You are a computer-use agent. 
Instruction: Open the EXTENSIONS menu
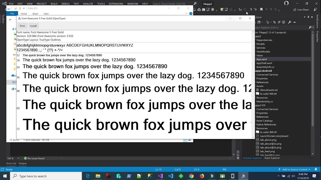[116, 4]
